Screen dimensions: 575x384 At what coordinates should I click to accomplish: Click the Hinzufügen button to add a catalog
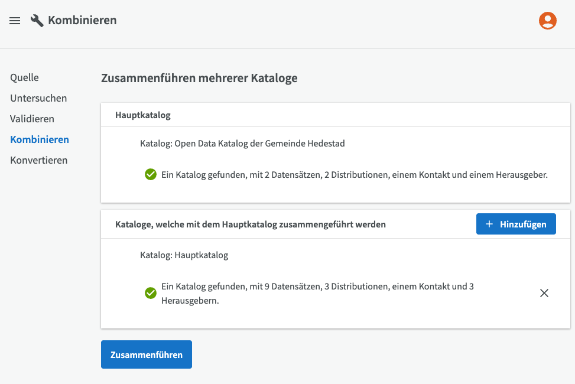pos(515,224)
